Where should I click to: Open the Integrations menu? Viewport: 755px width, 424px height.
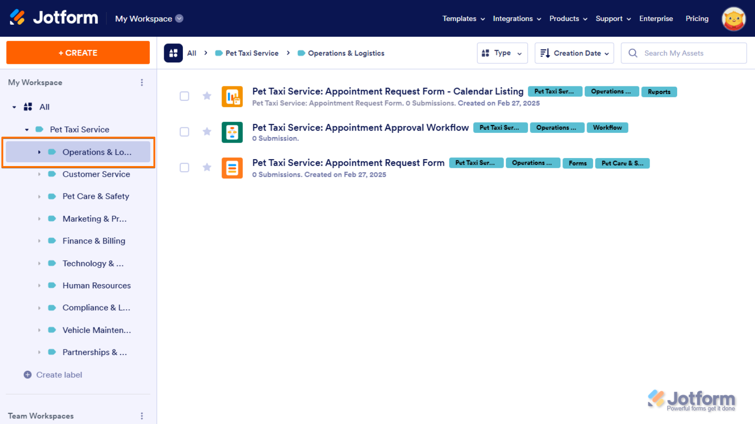click(517, 19)
